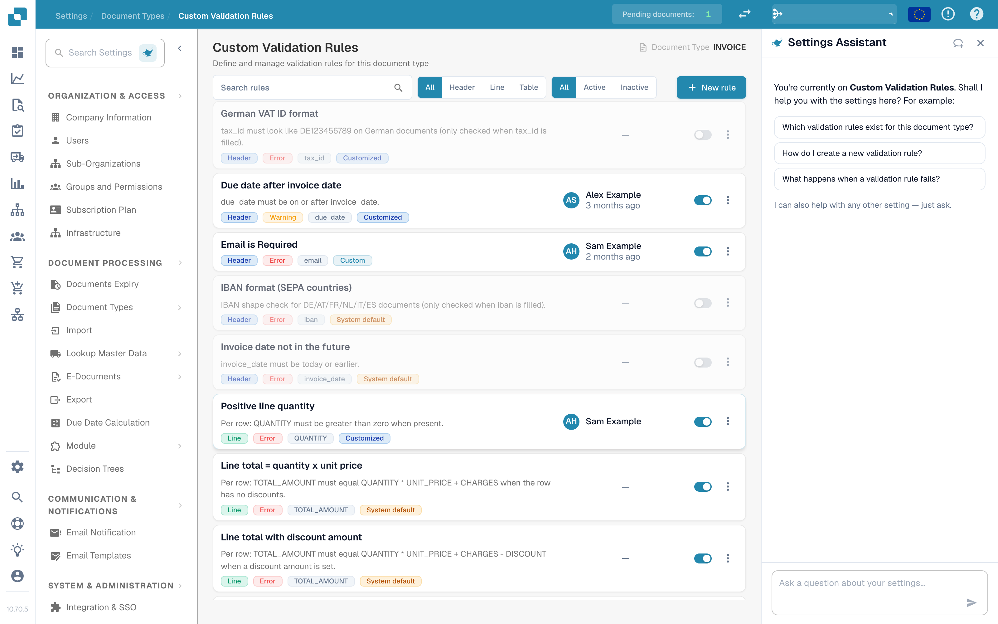Image resolution: width=998 pixels, height=624 pixels.
Task: Open the analytics line chart icon
Action: pos(17,78)
